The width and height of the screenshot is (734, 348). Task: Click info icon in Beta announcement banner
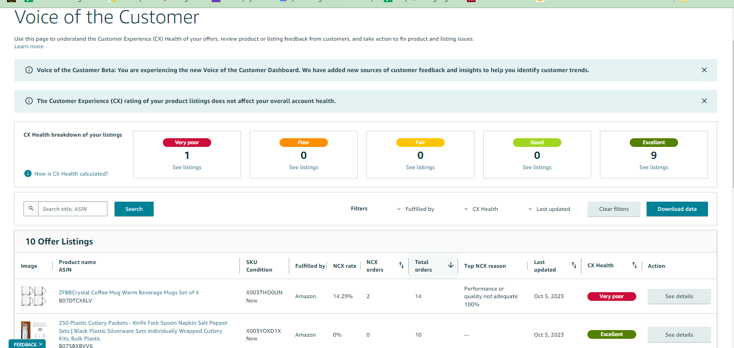tap(29, 70)
